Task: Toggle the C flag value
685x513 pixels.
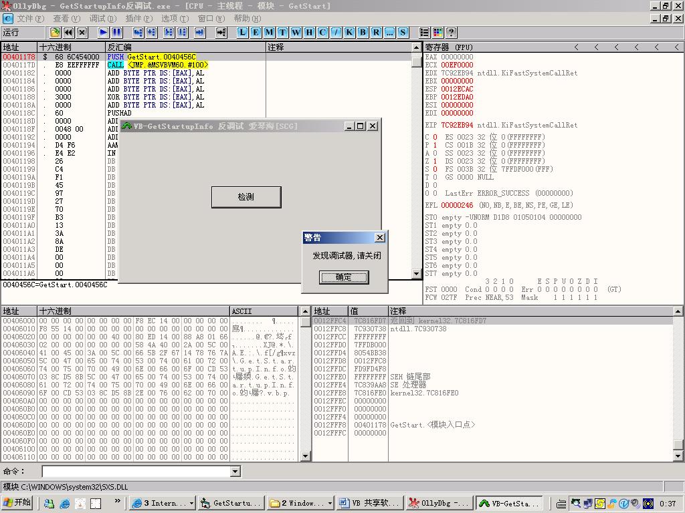Action: [435, 137]
